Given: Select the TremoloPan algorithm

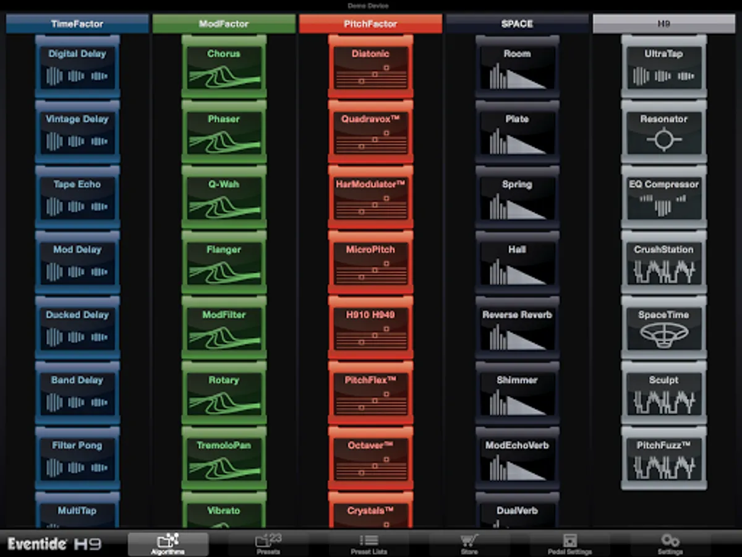Looking at the screenshot, I should tap(224, 459).
